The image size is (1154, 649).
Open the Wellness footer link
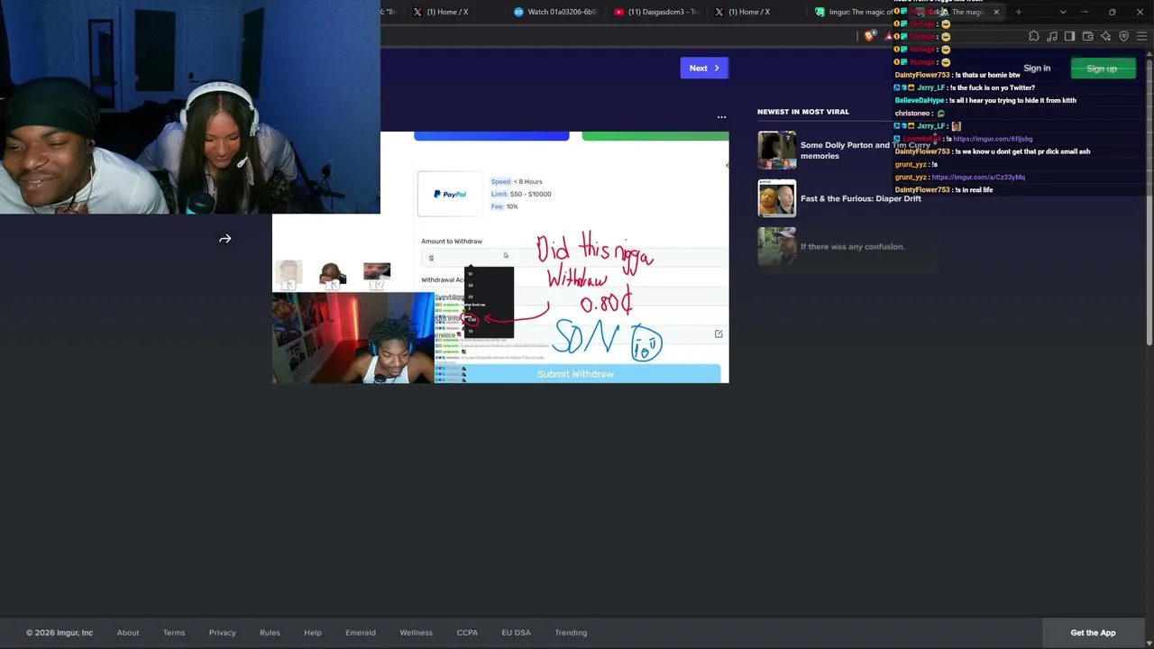[x=417, y=633]
